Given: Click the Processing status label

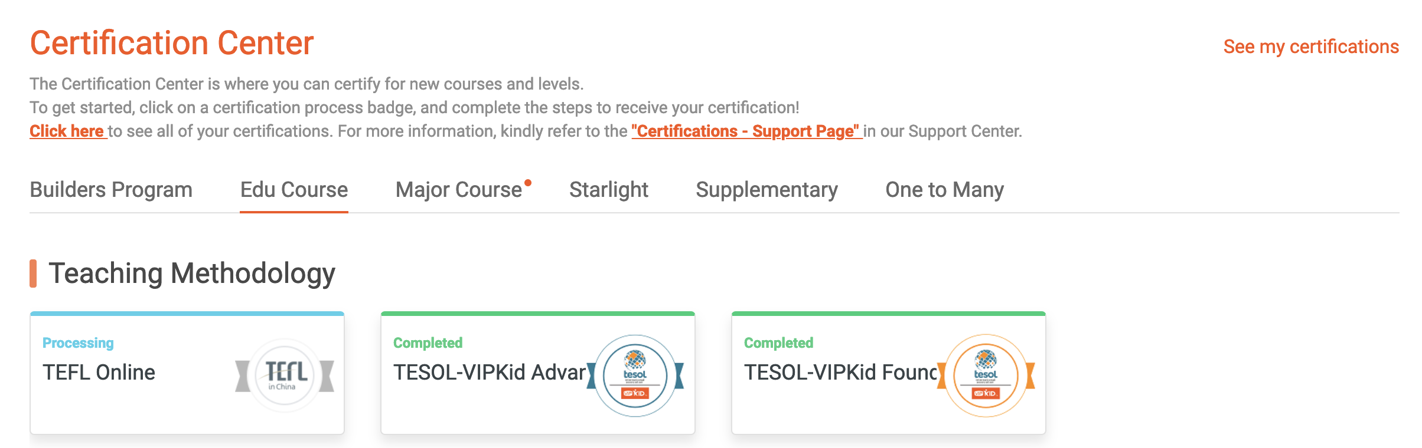Looking at the screenshot, I should click(78, 343).
